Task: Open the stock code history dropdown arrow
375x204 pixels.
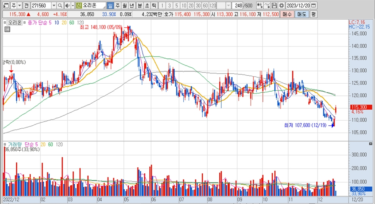Action: 53,6
